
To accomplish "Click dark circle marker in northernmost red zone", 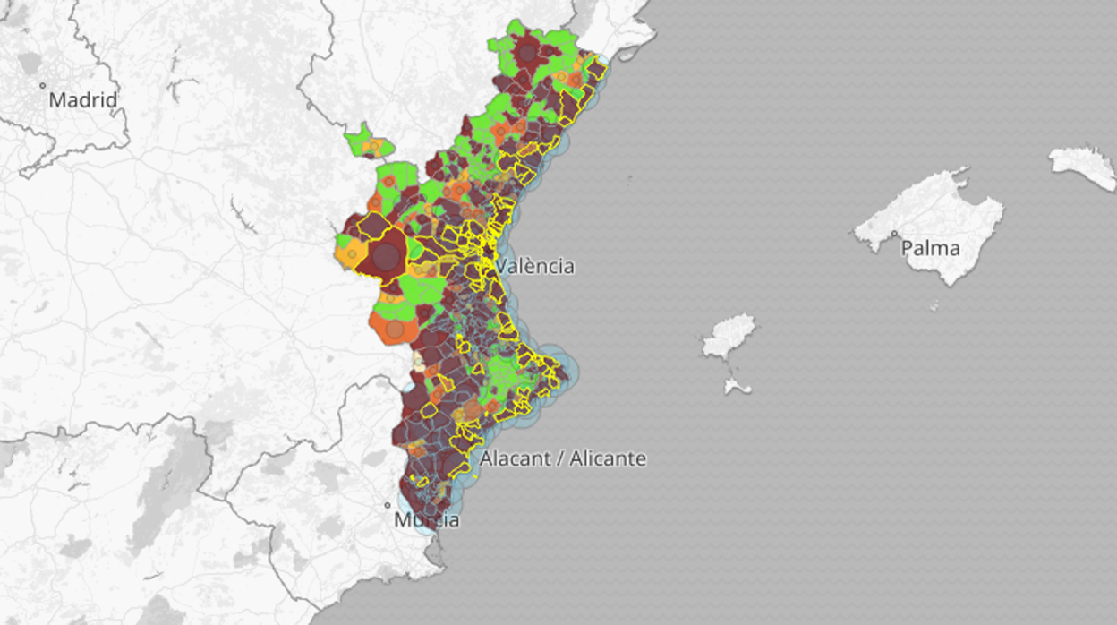I will (527, 52).
